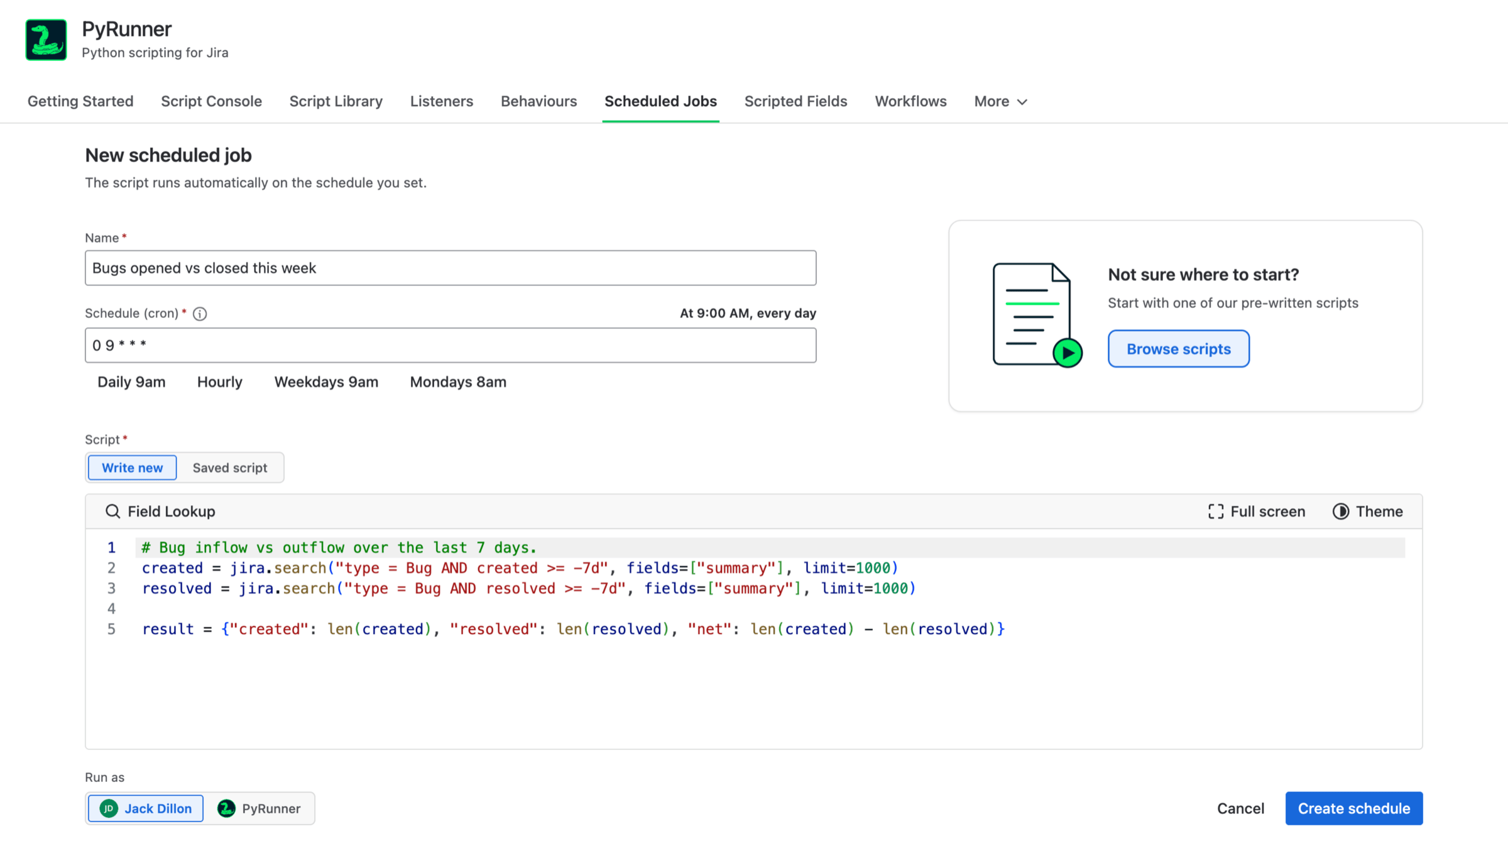Viewport: 1508px width, 841px height.
Task: Open the Scripted Fields tab
Action: coord(795,101)
